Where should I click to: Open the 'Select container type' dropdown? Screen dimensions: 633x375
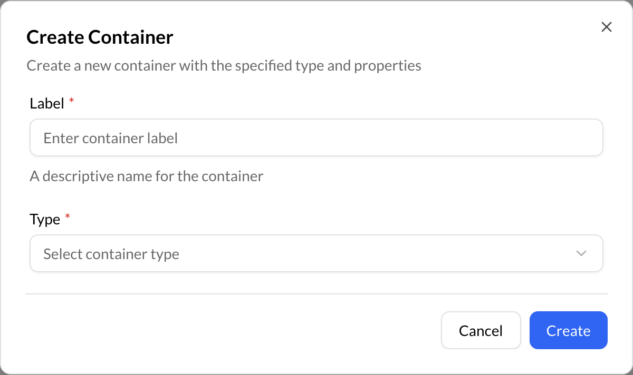(x=316, y=253)
